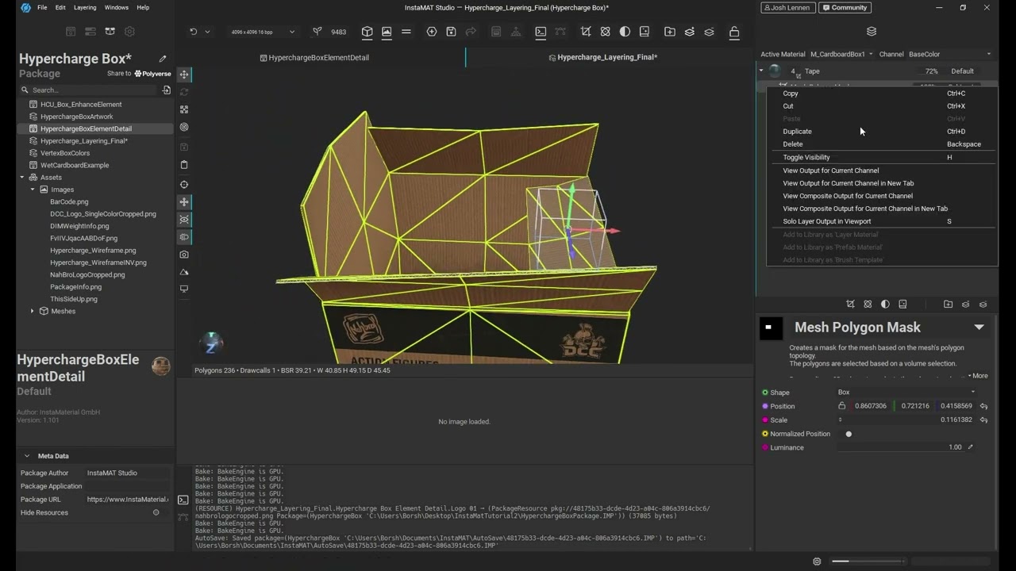Click the frame-all expand icon in viewport toolbar
The width and height of the screenshot is (1016, 571).
[x=184, y=109]
